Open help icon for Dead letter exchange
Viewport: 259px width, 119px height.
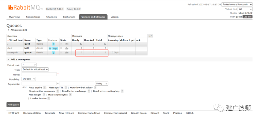click(89, 91)
